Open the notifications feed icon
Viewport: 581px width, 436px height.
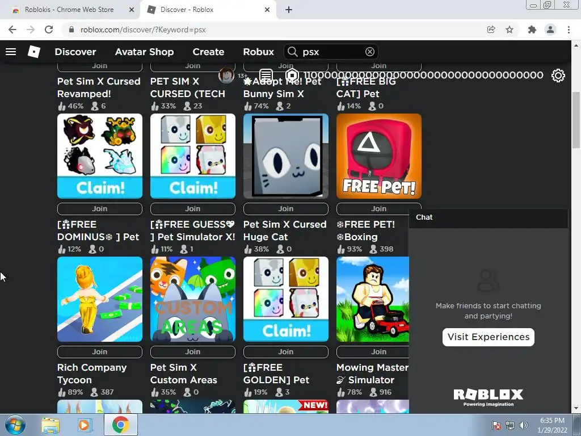266,76
